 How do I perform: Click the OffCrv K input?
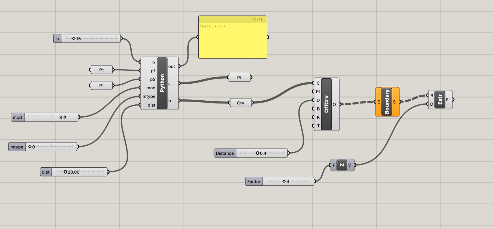pos(318,117)
